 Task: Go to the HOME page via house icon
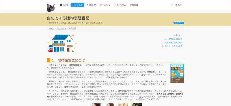click(64, 5)
